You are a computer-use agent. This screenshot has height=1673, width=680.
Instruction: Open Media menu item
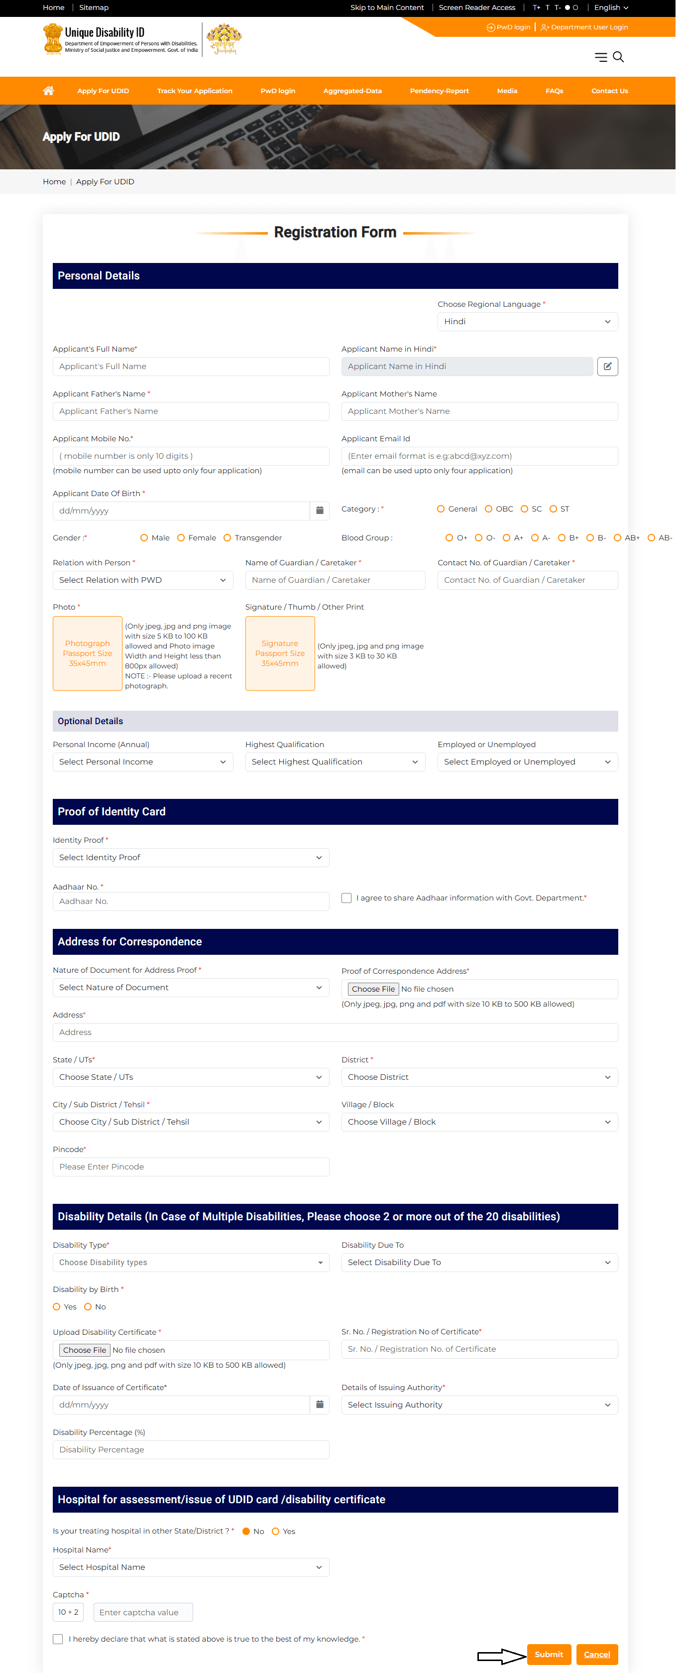coord(507,91)
